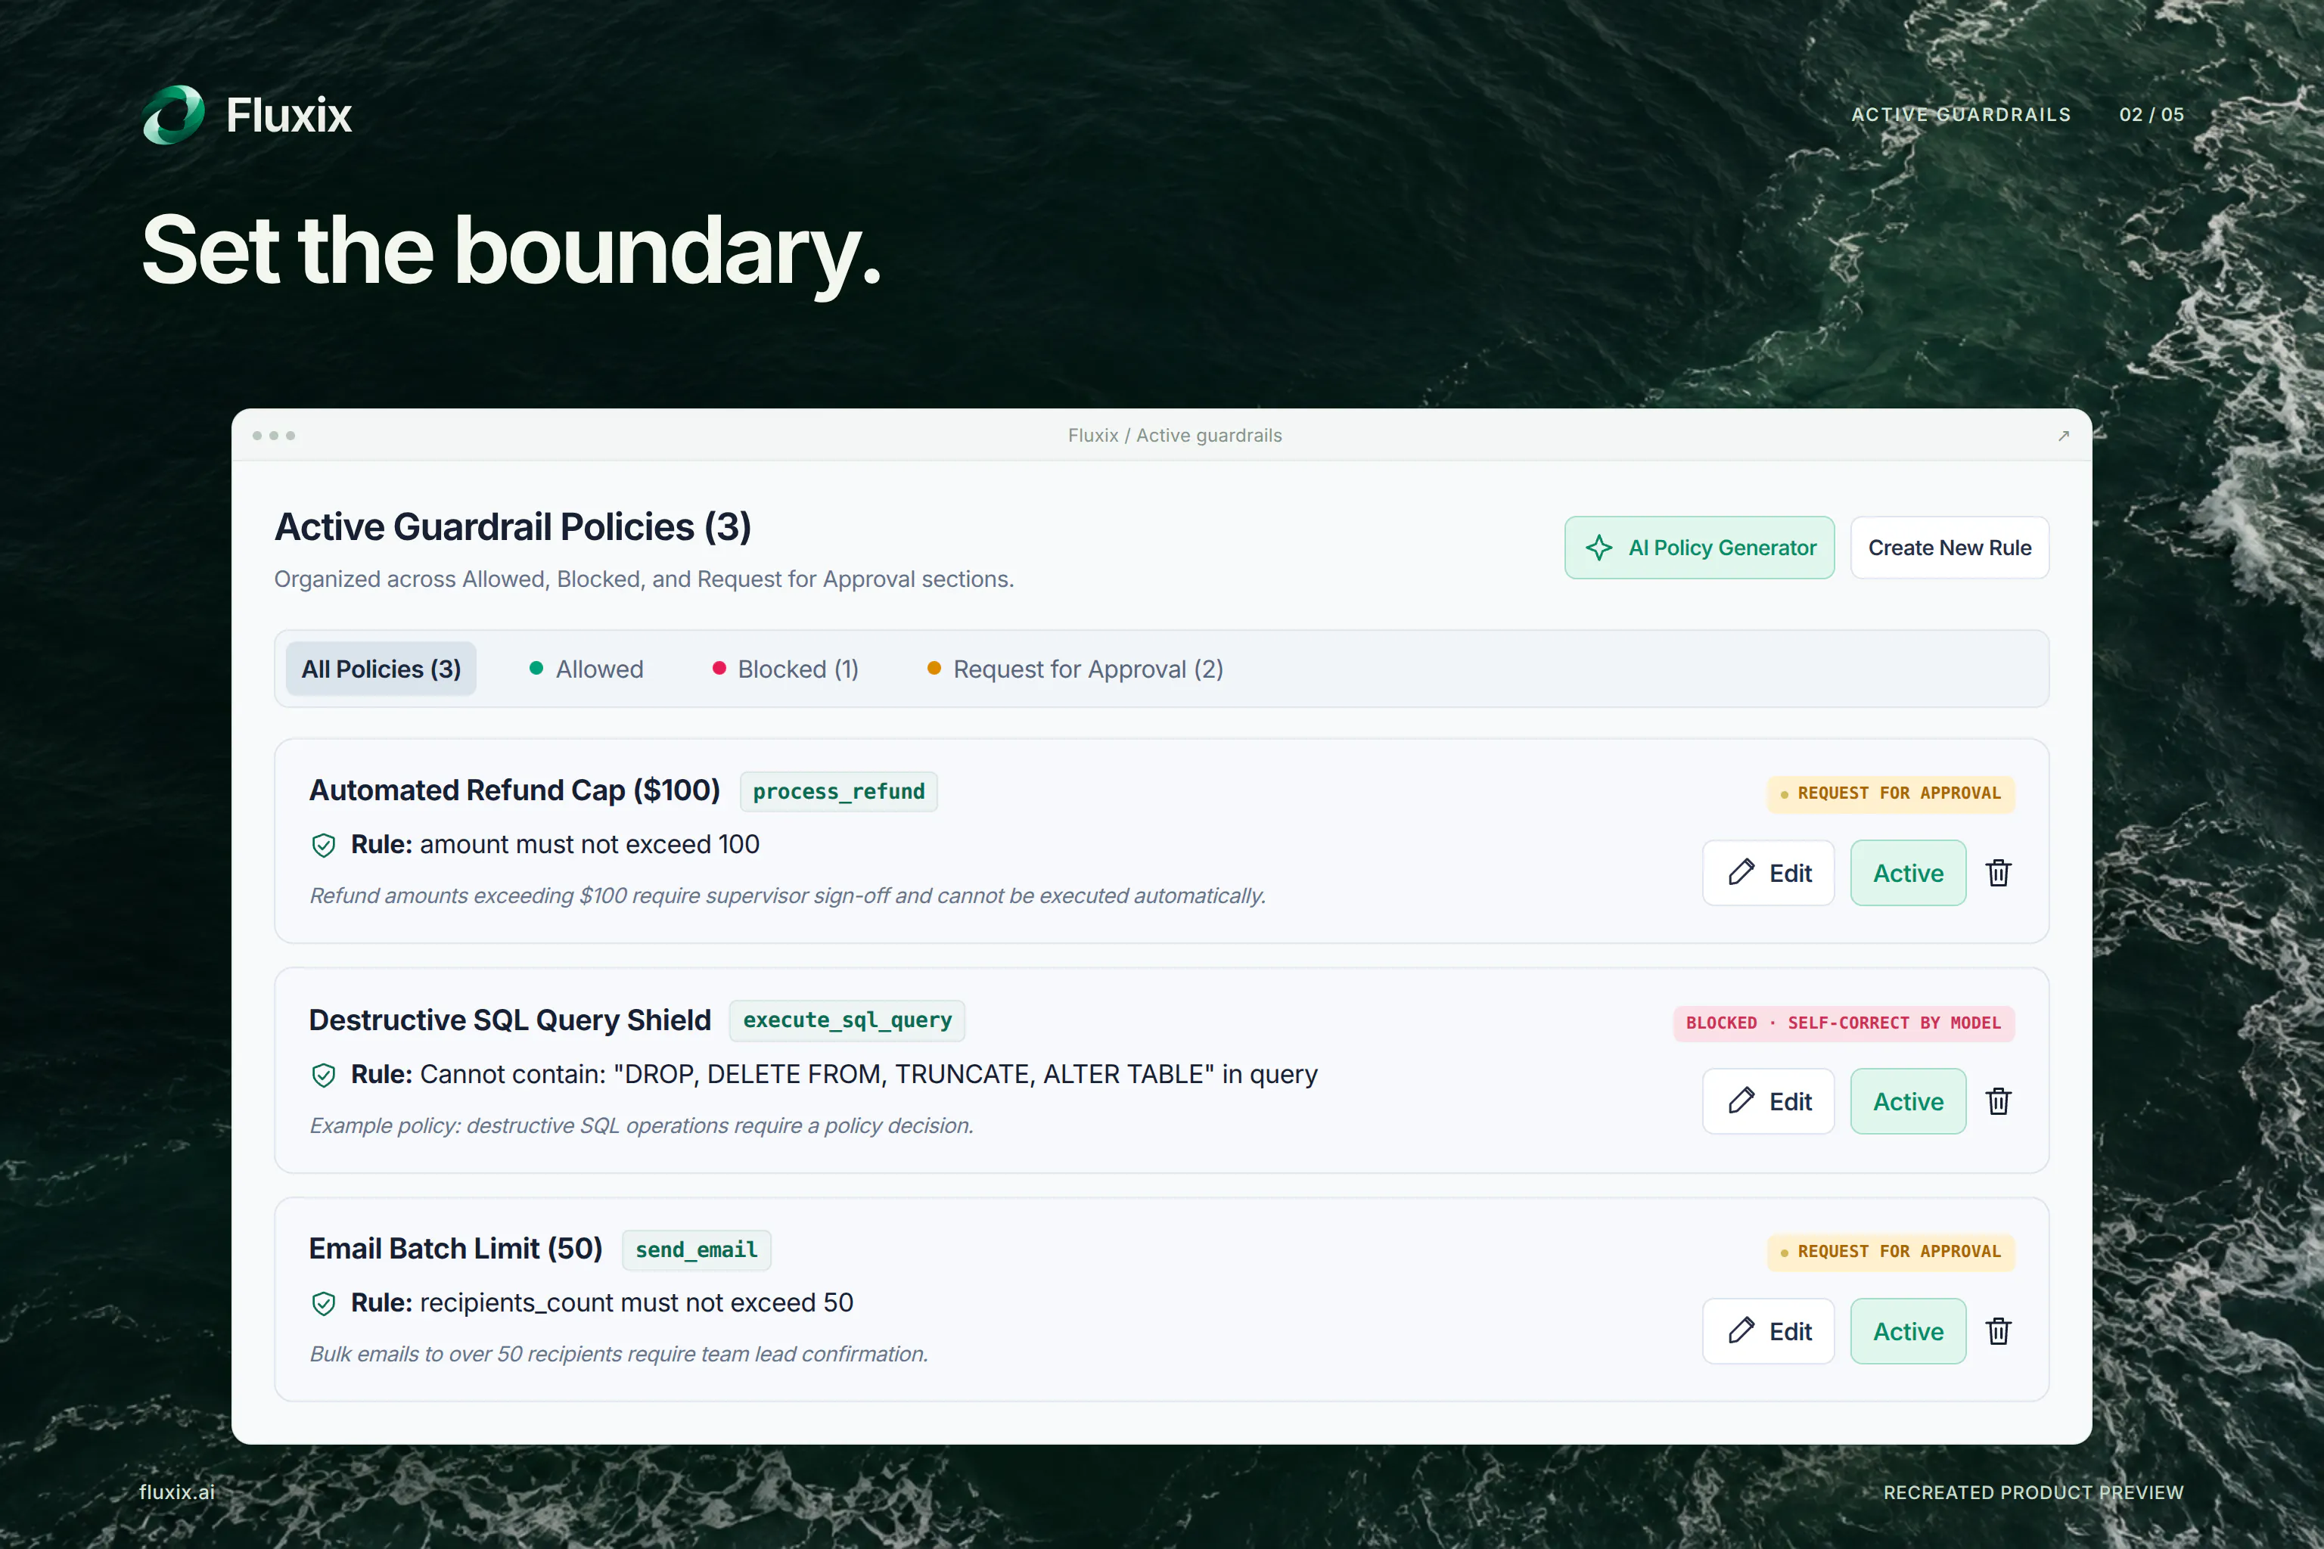The image size is (2324, 1549).
Task: Click the send_email tool tag
Action: [697, 1251]
